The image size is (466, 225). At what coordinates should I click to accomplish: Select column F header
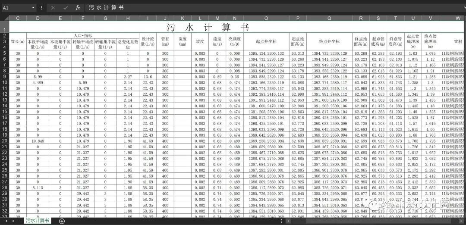82,18
